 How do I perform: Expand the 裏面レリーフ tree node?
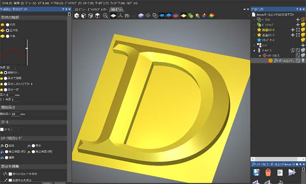point(254,35)
